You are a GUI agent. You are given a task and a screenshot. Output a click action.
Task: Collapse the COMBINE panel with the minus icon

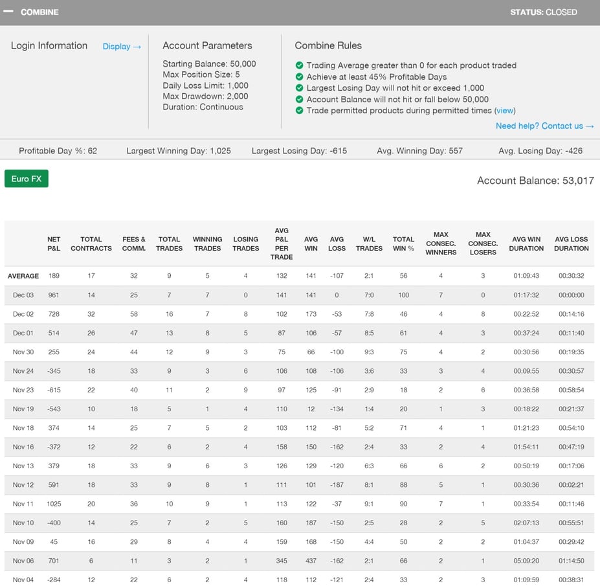click(x=8, y=12)
